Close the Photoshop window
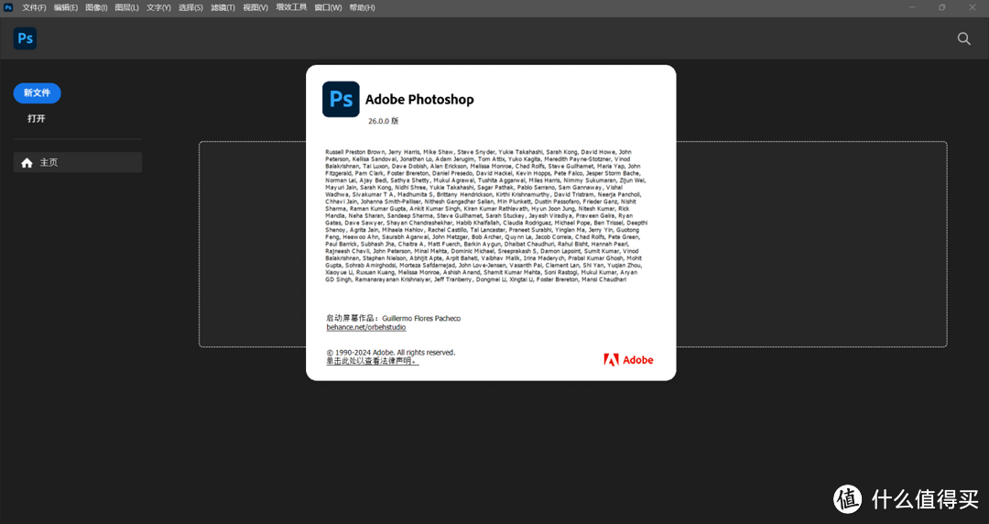The height and width of the screenshot is (524, 989). coord(972,7)
